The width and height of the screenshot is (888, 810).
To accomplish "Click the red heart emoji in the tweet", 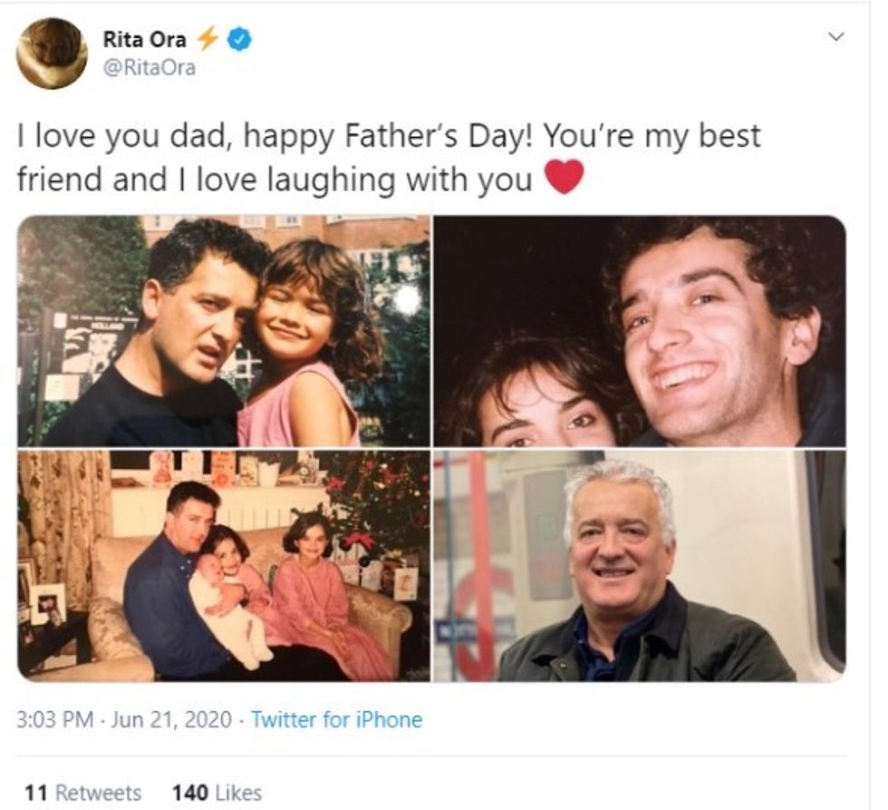I will (x=564, y=176).
